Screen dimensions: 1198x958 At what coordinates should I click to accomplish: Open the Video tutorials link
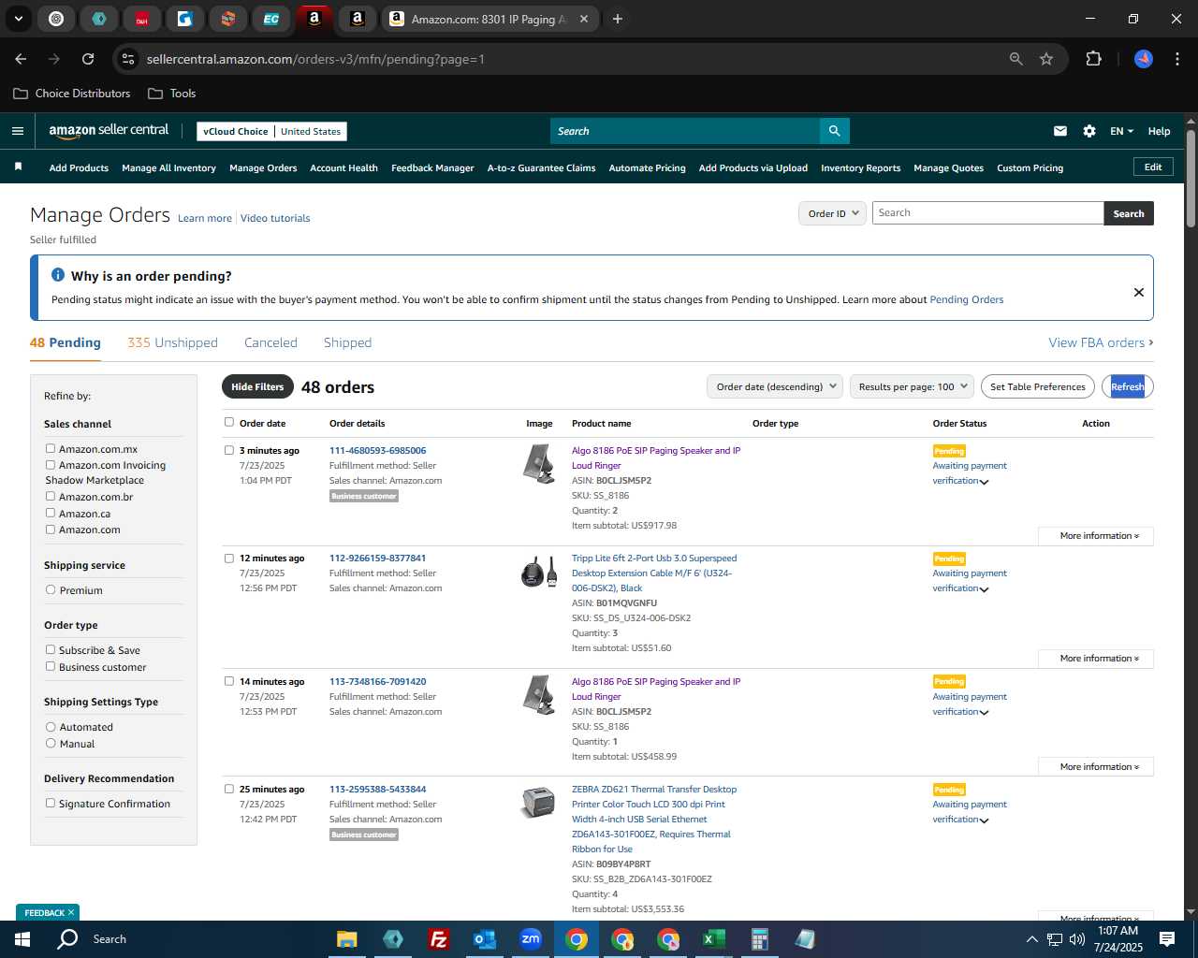coord(275,218)
